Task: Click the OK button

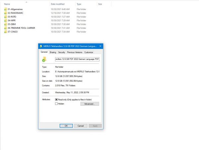Action: click(x=66, y=126)
